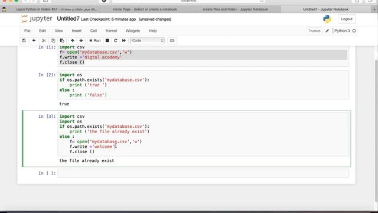Run the selected cell
This screenshot has height=213, width=378.
(x=94, y=41)
